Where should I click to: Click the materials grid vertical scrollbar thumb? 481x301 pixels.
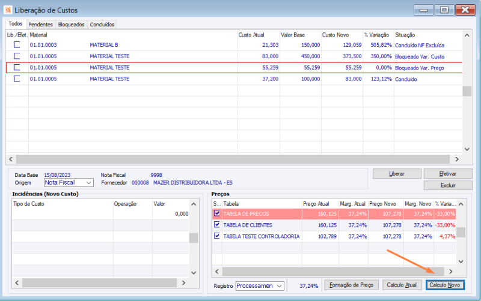point(467,91)
